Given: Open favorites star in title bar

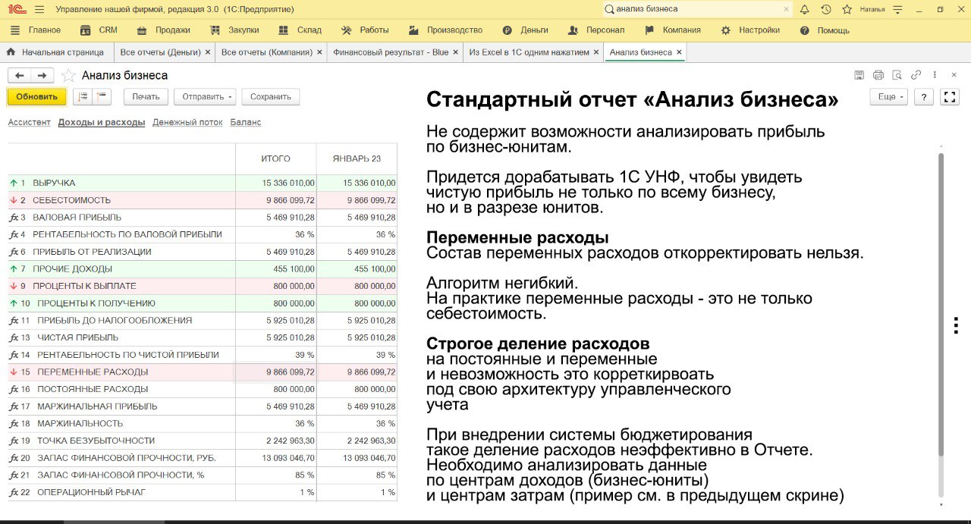Looking at the screenshot, I should pyautogui.click(x=846, y=9).
